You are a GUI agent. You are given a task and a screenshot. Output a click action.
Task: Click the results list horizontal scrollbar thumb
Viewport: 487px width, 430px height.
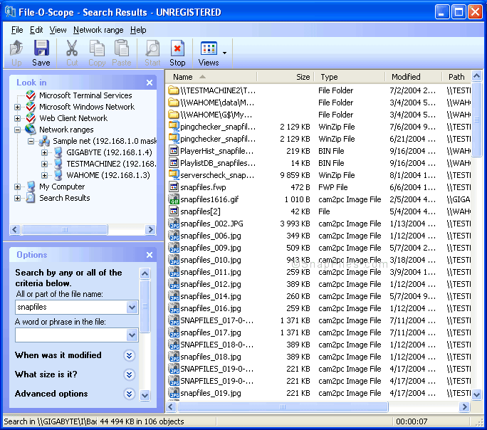pyautogui.click(x=283, y=407)
